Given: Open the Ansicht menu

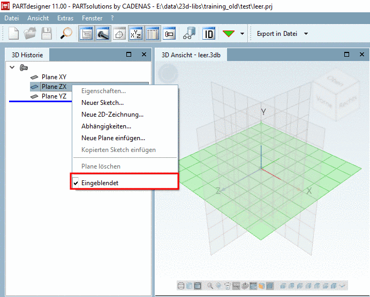Looking at the screenshot, I should coord(38,18).
